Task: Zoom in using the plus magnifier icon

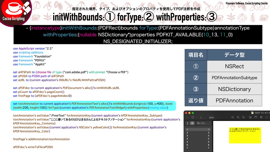Action: [244, 117]
